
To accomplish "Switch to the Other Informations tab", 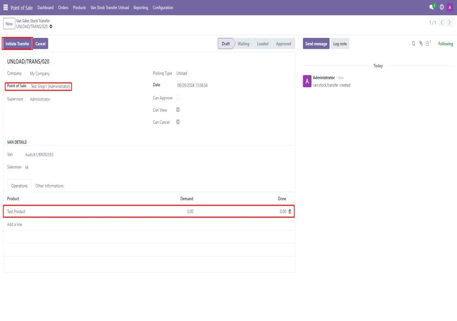I will pos(49,186).
